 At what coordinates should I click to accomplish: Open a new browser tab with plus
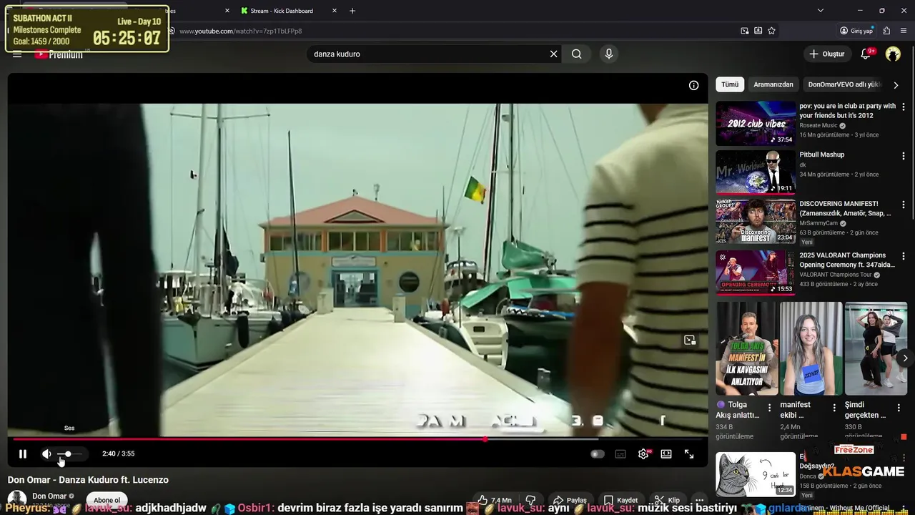point(352,11)
